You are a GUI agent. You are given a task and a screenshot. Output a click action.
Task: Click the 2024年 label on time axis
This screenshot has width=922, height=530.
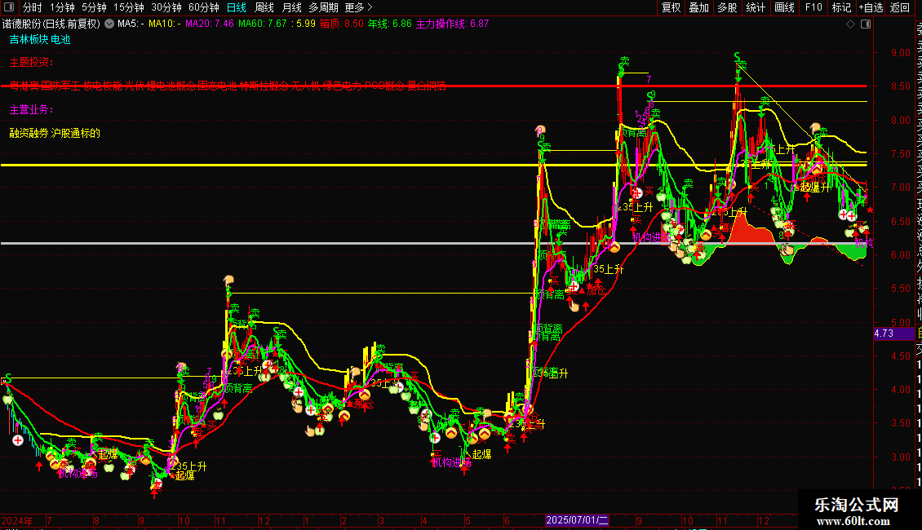17,521
